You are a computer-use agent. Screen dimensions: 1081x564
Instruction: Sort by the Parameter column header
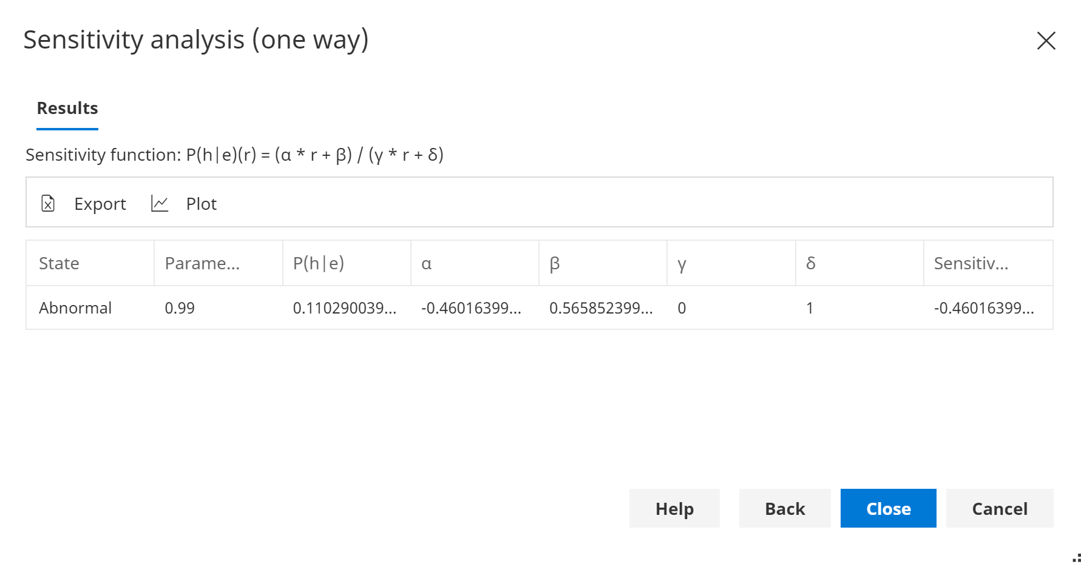click(202, 263)
